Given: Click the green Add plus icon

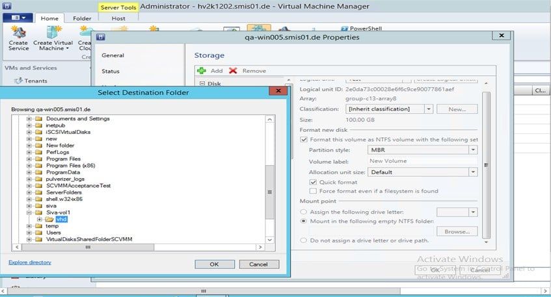Looking at the screenshot, I should point(202,70).
